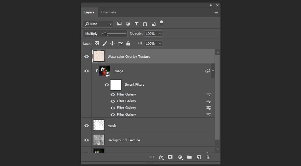Viewport: 301px width, 166px height.
Task: Lock position move icon
Action: point(112,43)
